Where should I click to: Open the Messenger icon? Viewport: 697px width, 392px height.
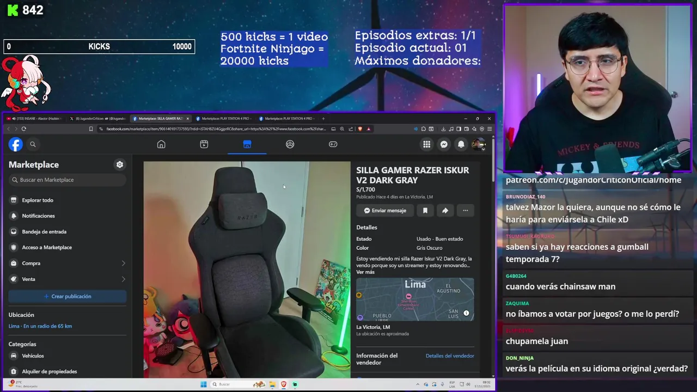click(444, 144)
